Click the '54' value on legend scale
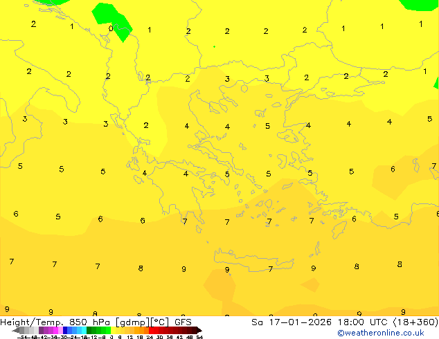 tap(199, 337)
